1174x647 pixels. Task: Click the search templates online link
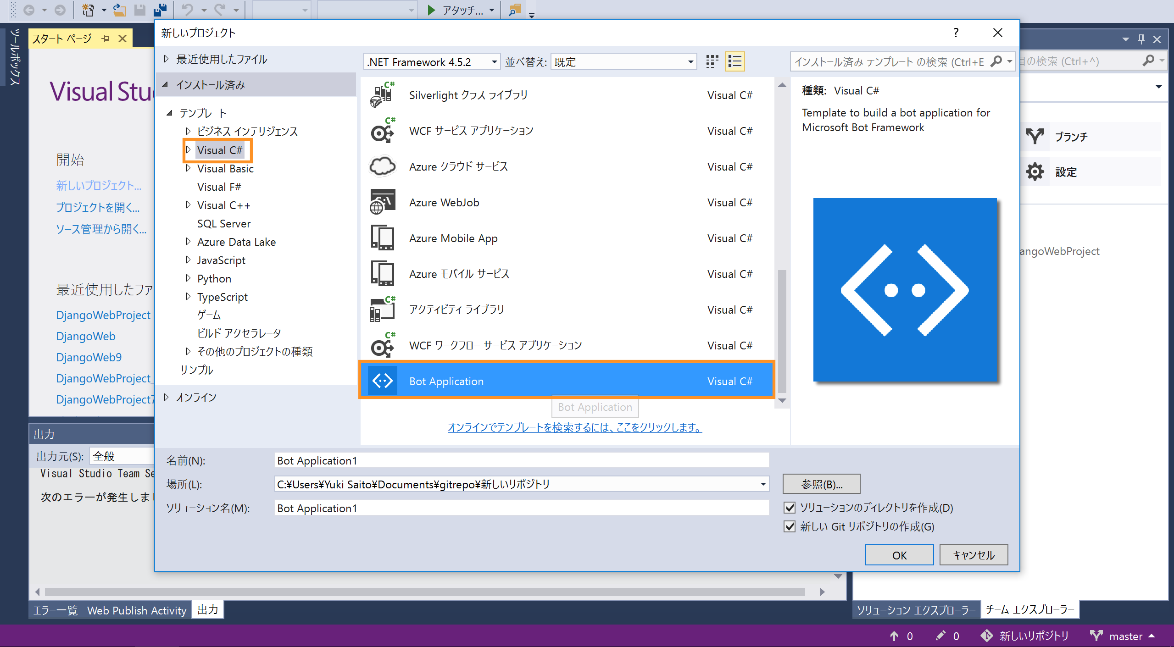tap(575, 427)
